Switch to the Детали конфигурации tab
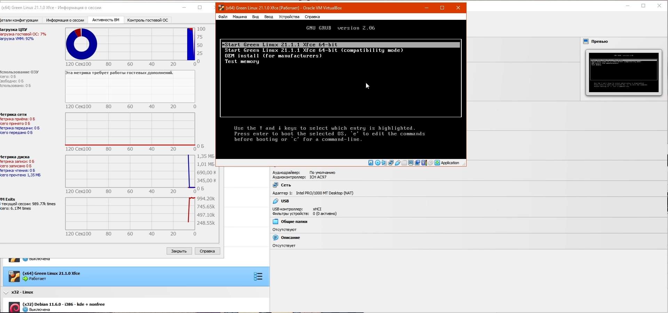This screenshot has width=668, height=313. (x=19, y=20)
